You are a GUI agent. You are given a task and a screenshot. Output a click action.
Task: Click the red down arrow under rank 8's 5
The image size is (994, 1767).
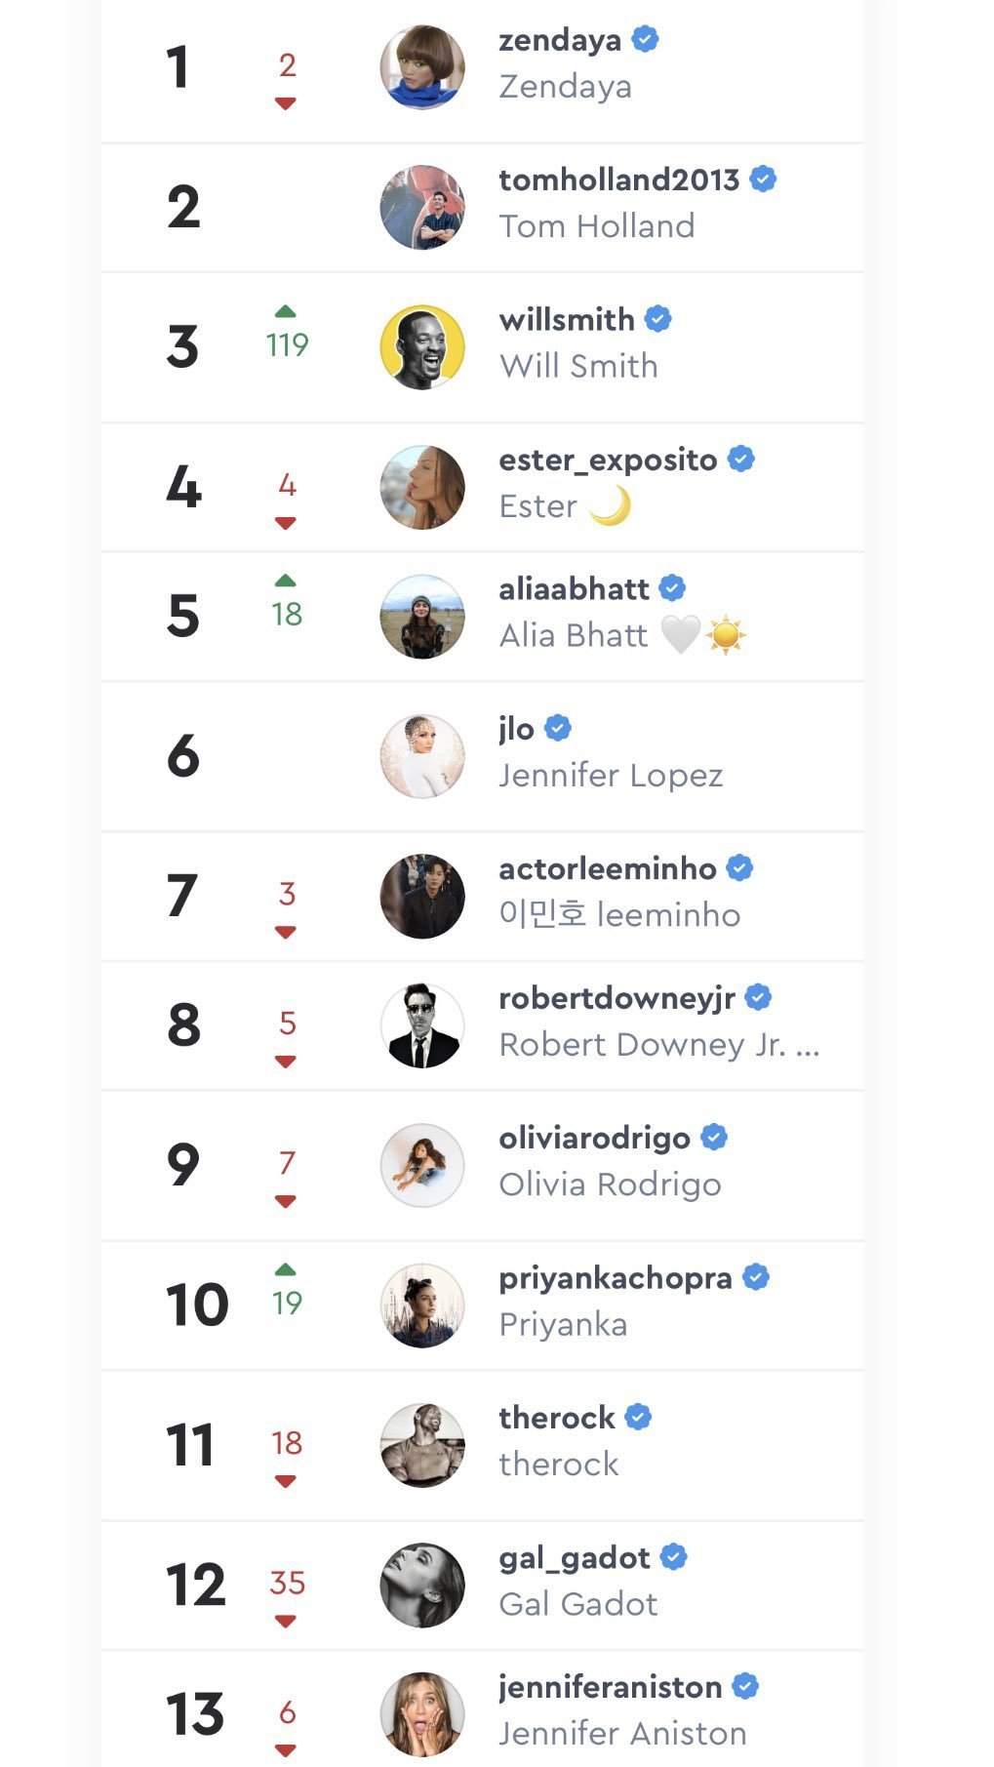(x=285, y=1062)
